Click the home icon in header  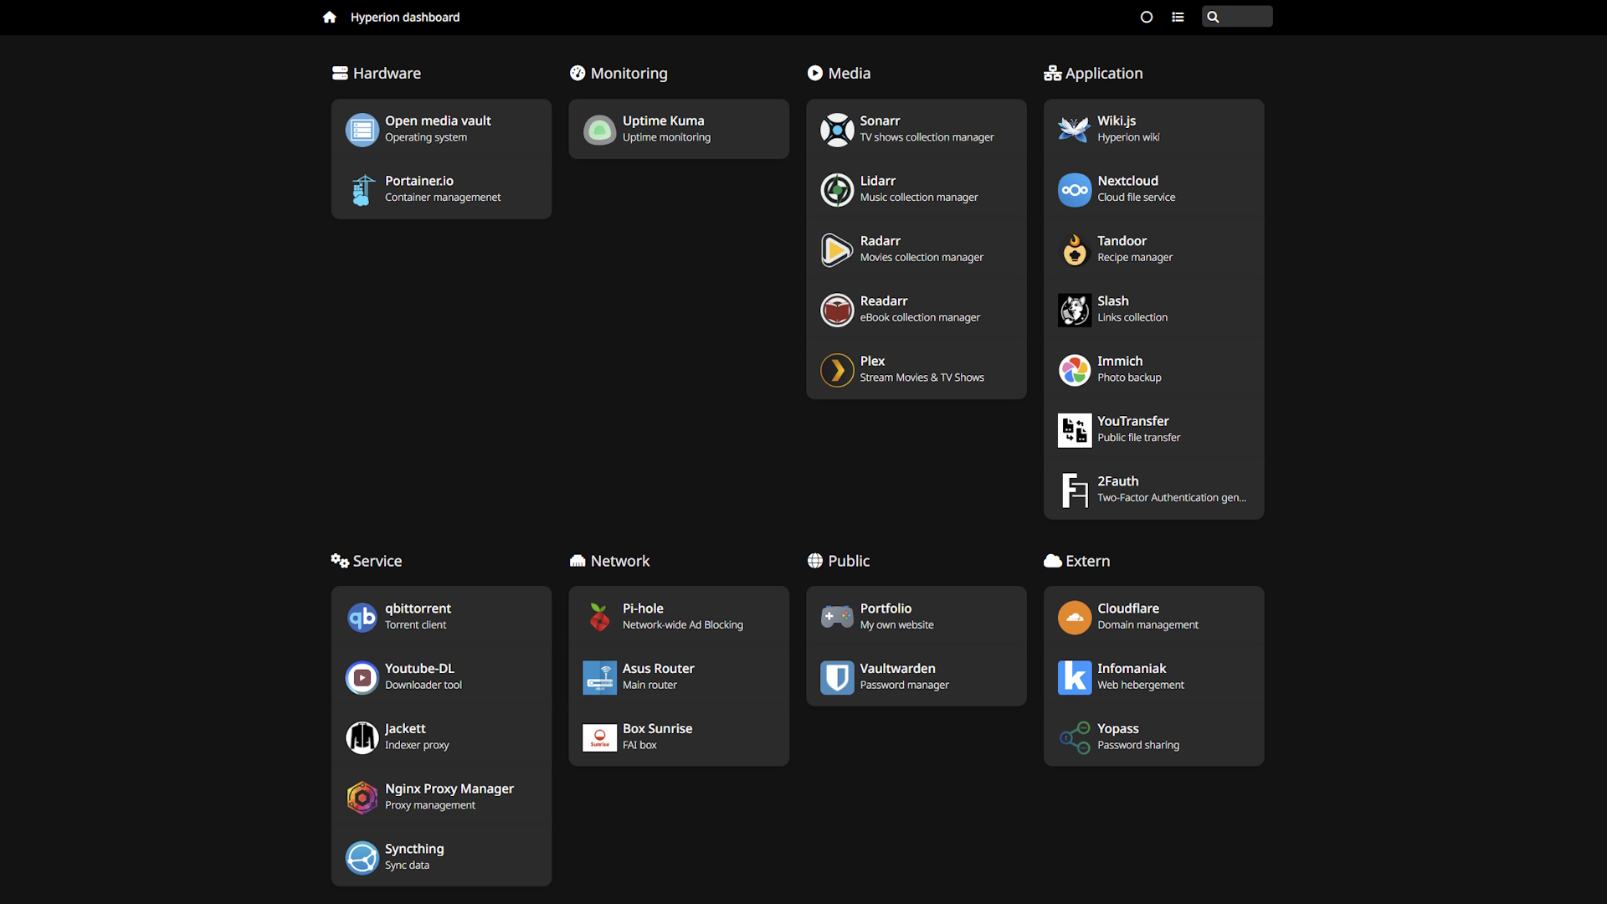click(x=330, y=17)
